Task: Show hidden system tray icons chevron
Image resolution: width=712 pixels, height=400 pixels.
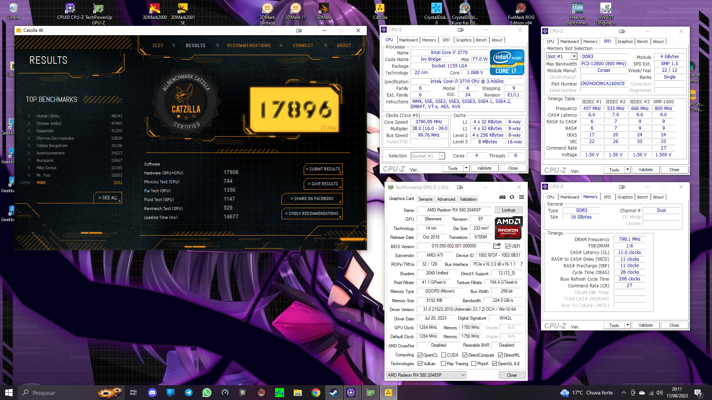Action: point(624,393)
